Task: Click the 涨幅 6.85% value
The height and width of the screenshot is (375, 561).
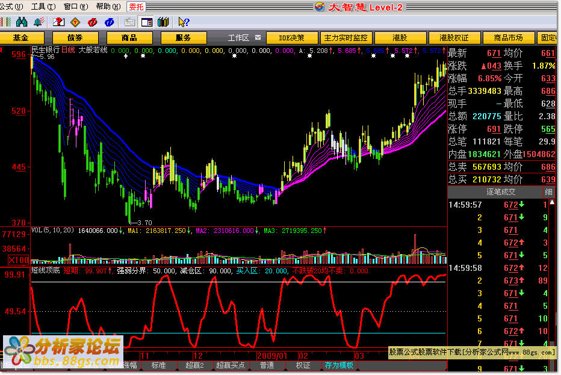Action: click(490, 78)
